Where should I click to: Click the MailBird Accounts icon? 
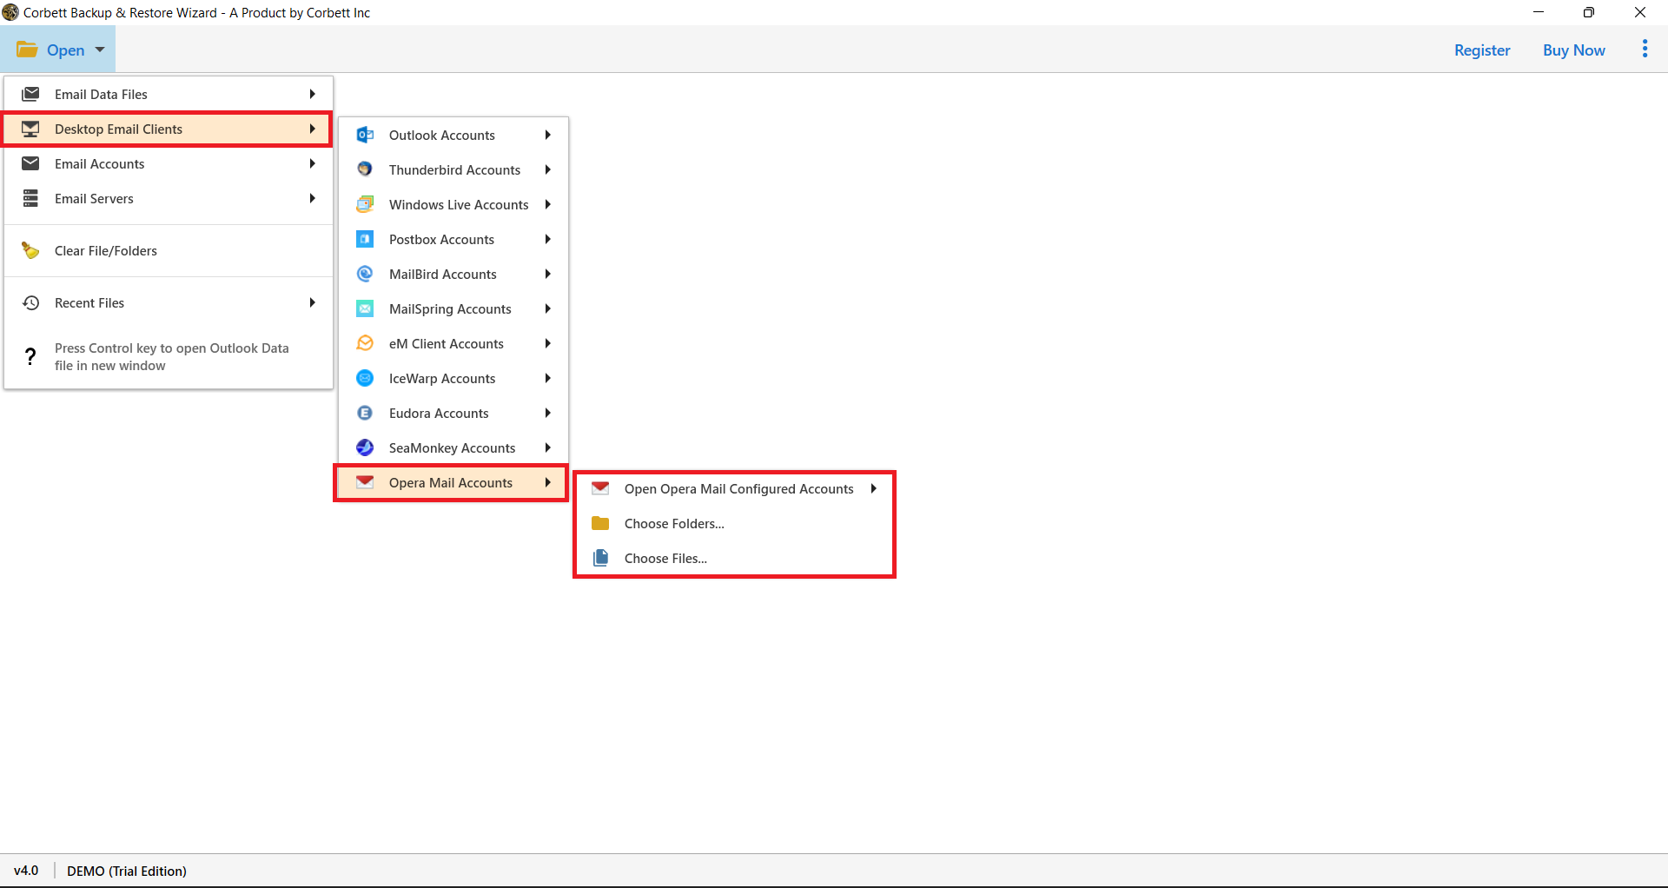point(365,274)
